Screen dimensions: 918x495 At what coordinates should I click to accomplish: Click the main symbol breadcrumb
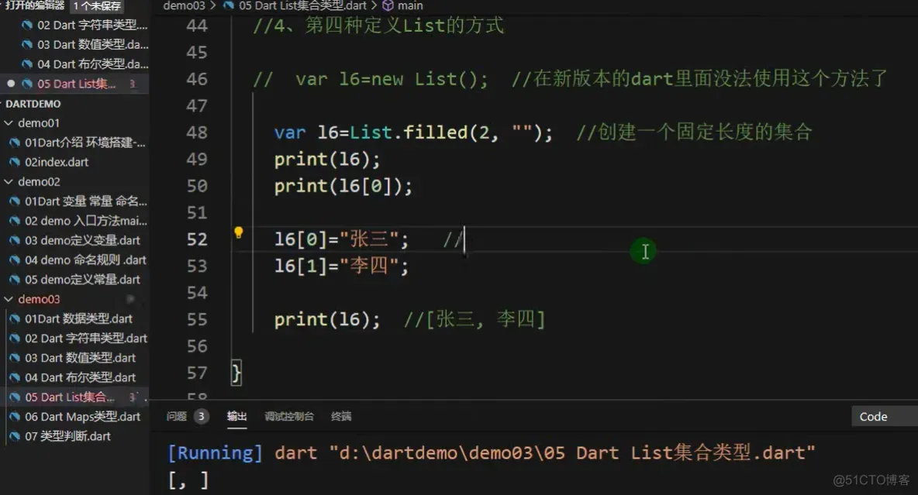pyautogui.click(x=410, y=5)
